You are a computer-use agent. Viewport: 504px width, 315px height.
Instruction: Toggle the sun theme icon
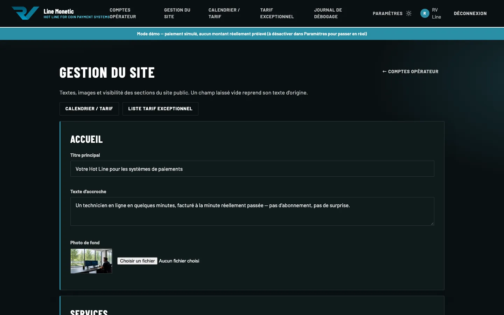point(409,13)
